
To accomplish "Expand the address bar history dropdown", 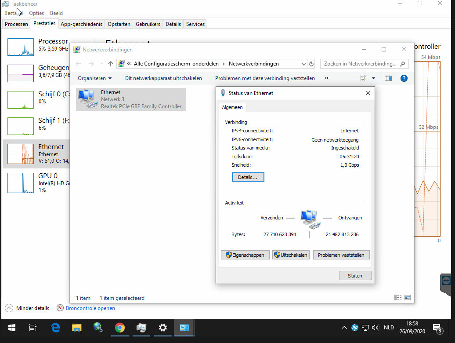I will click(x=303, y=64).
